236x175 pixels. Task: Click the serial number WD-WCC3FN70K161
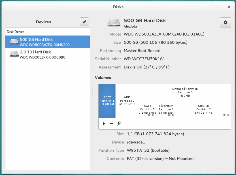(144, 59)
